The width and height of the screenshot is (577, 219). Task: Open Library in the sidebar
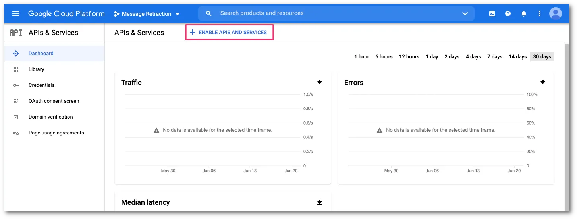coord(36,69)
